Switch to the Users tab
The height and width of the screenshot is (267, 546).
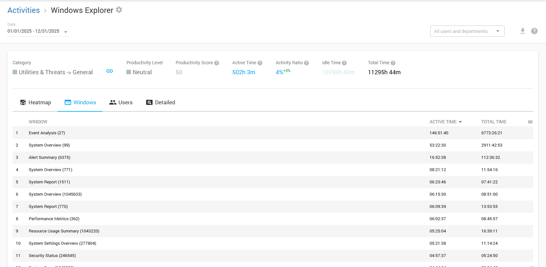coord(121,102)
